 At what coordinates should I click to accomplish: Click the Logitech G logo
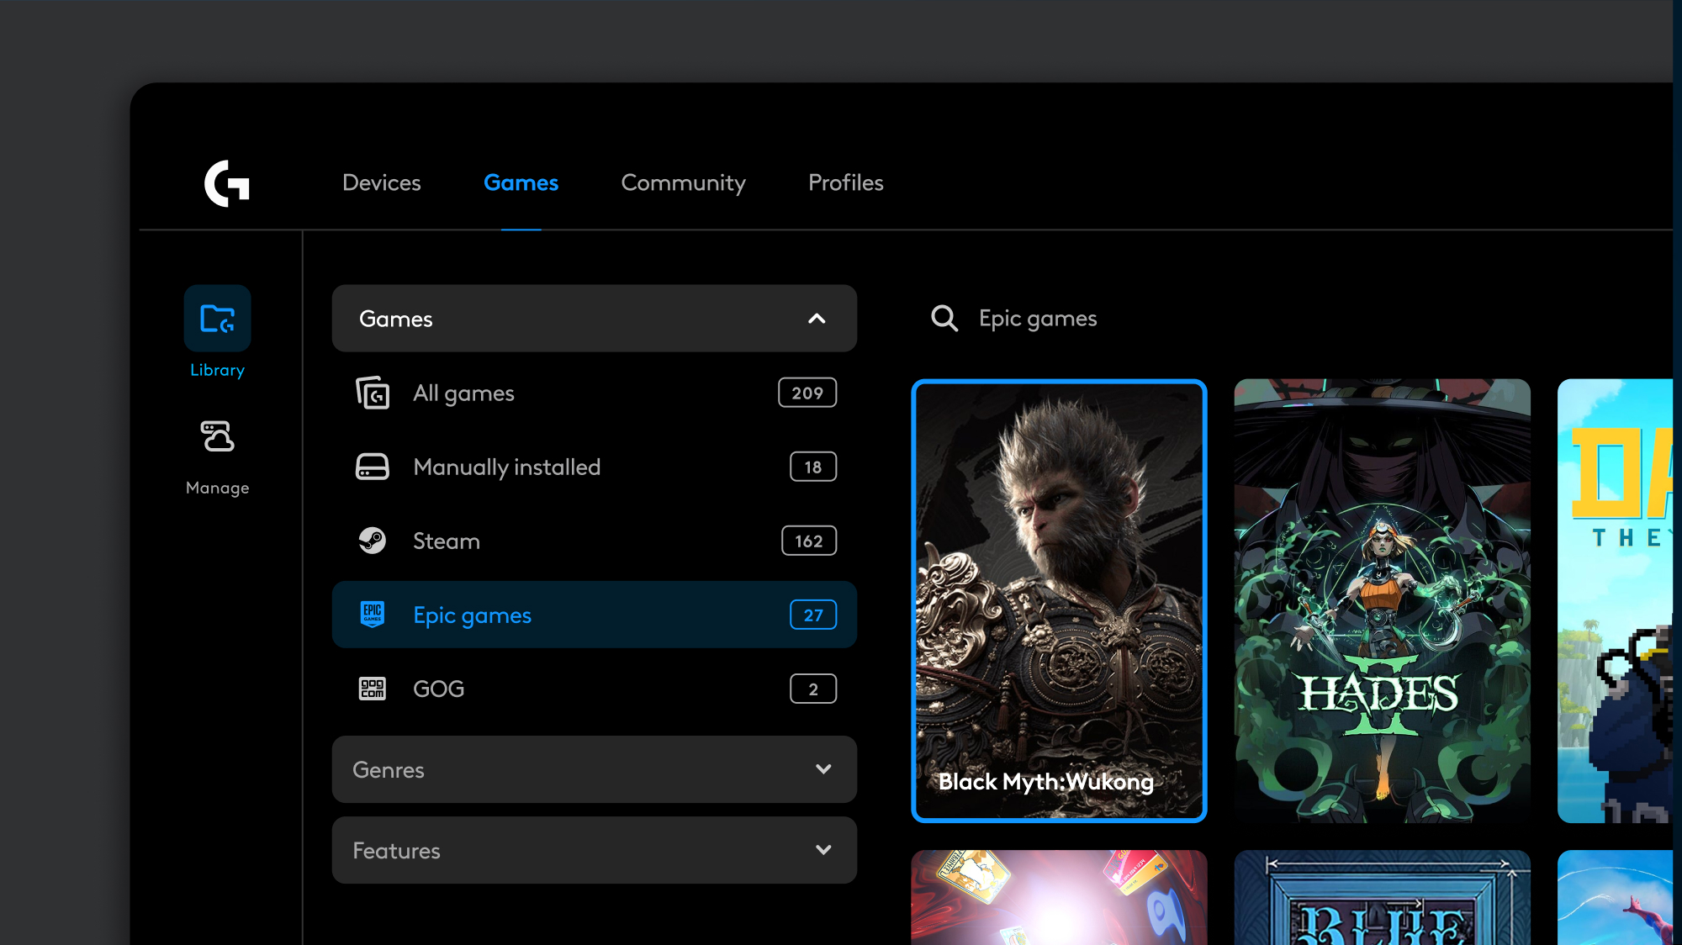227,183
